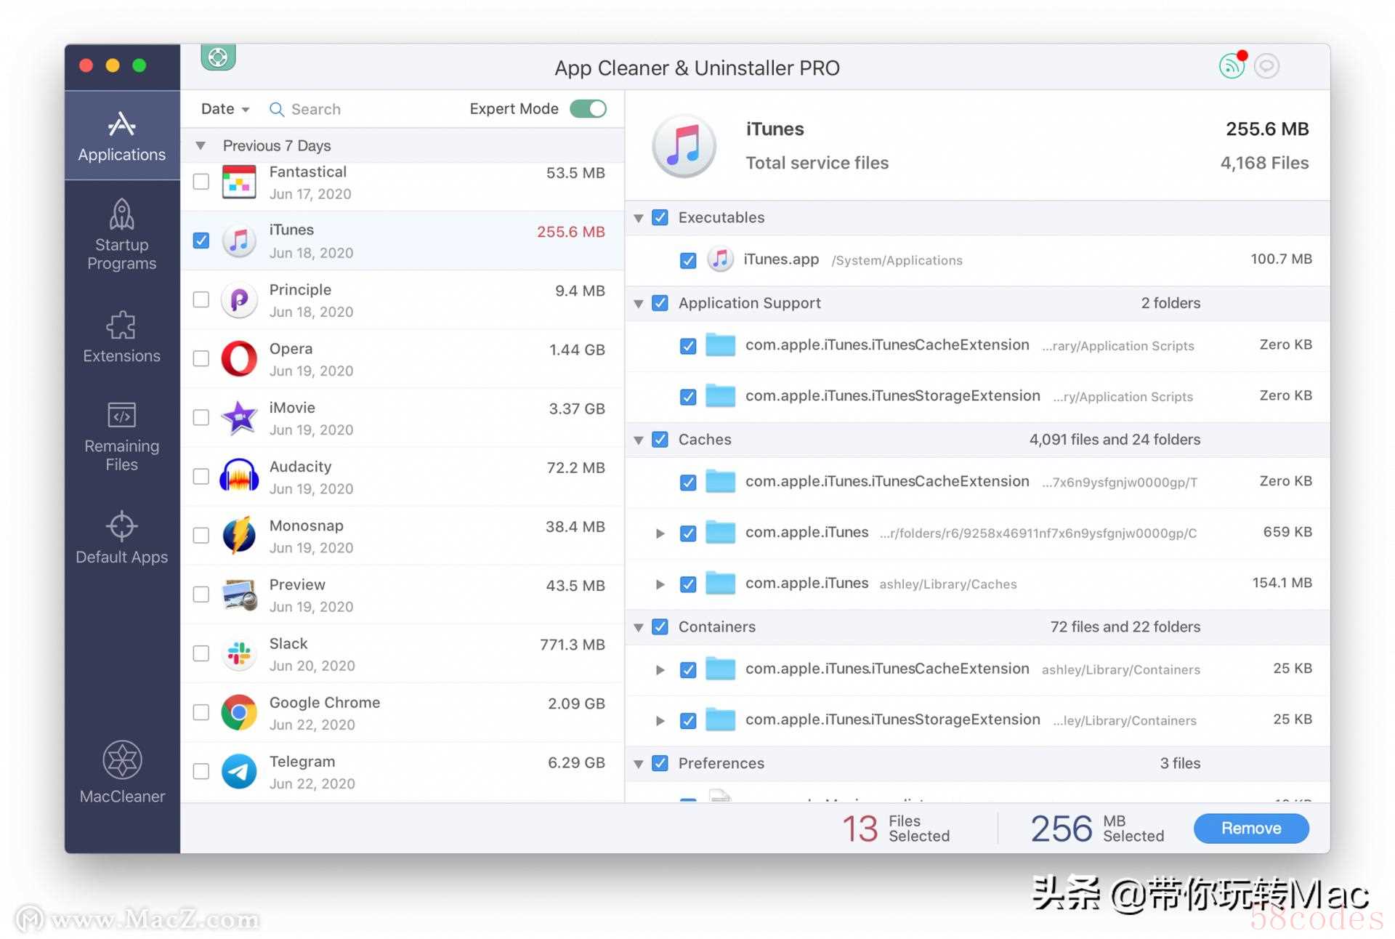The height and width of the screenshot is (939, 1395).
Task: Click the Google Chrome icon
Action: 239,712
